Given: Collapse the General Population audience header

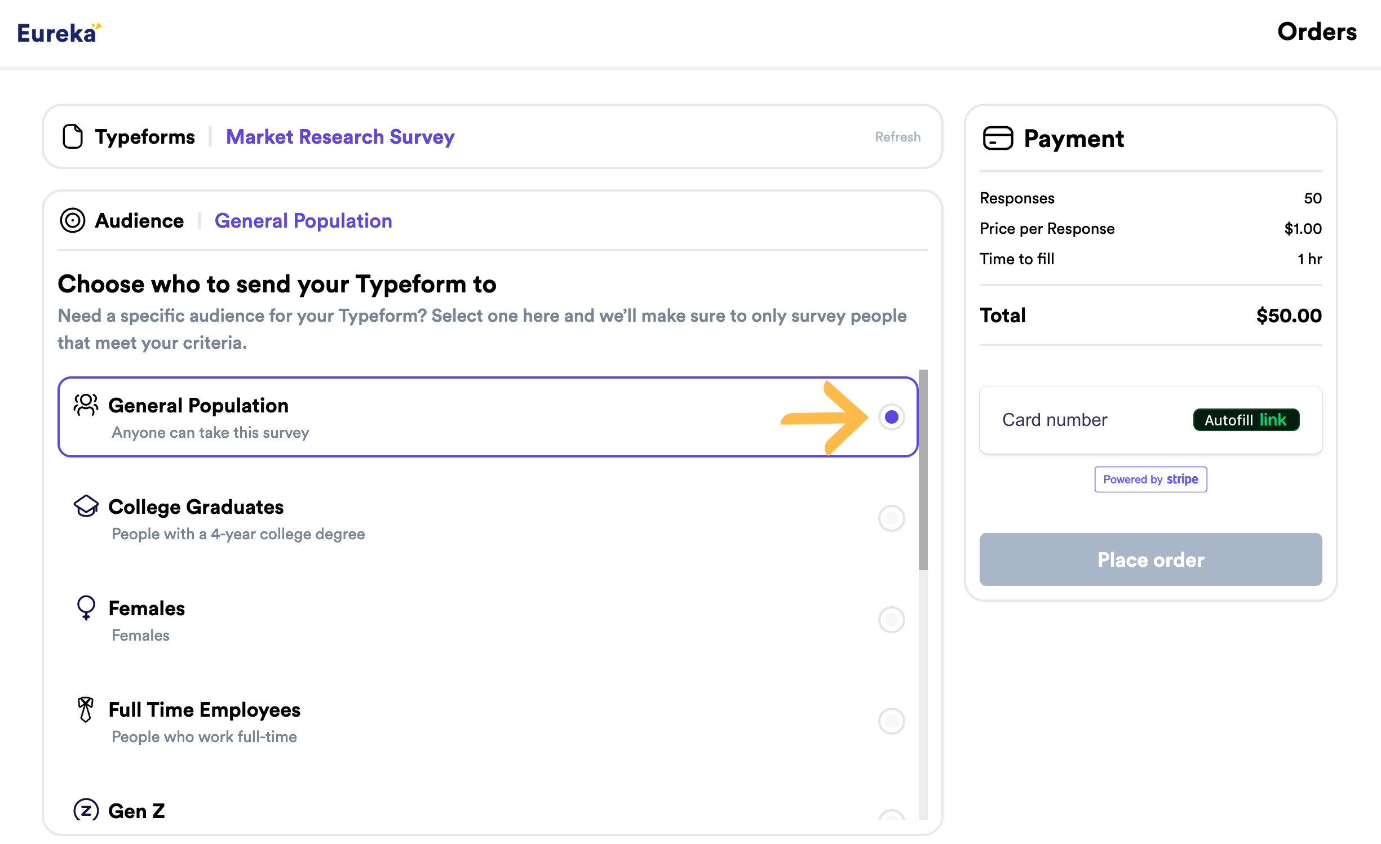Looking at the screenshot, I should 303,221.
